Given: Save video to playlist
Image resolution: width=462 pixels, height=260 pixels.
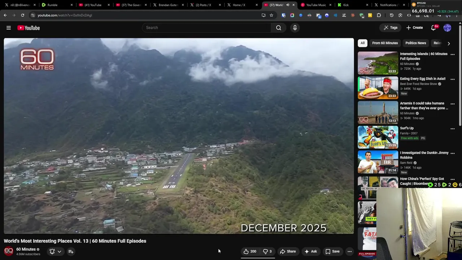Looking at the screenshot, I should 332,252.
